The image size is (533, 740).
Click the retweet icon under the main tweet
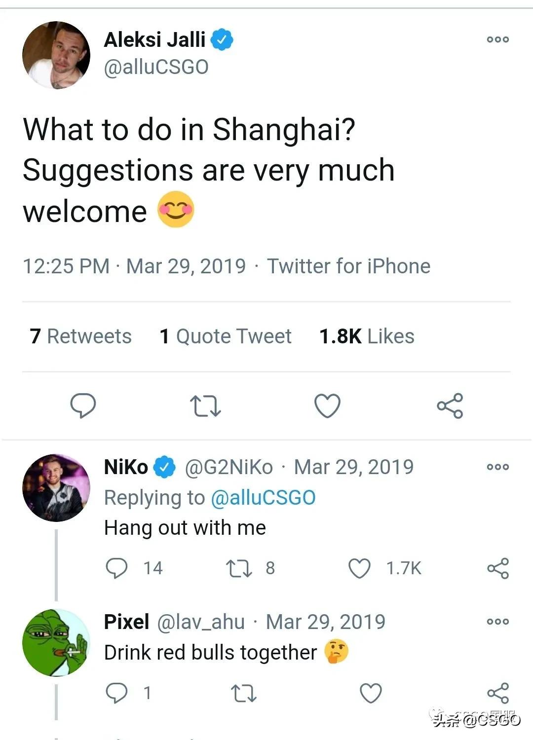tap(206, 406)
